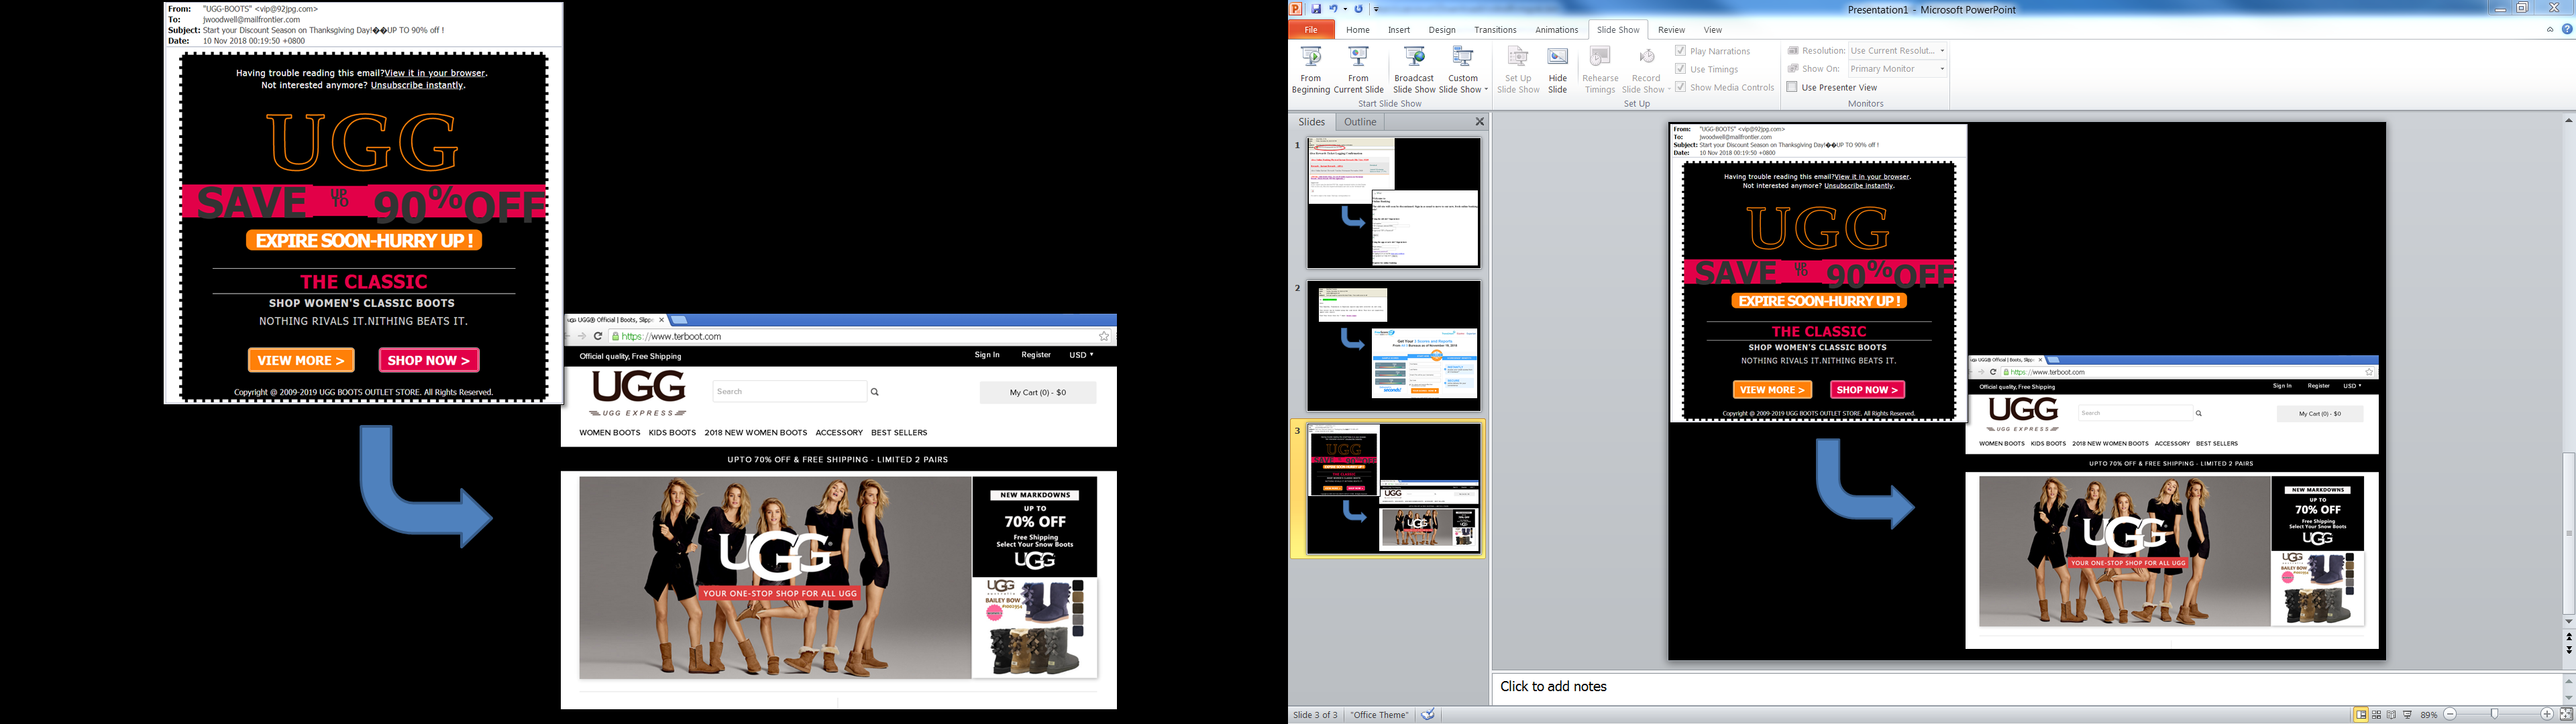Viewport: 2576px width, 724px height.
Task: Save presentation via quick access toolbar
Action: click(x=1316, y=9)
